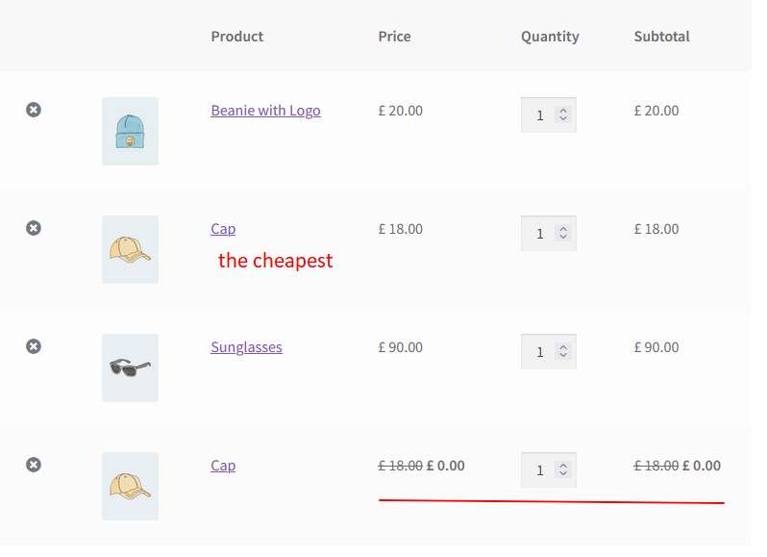Open the Beanie with Logo link
The height and width of the screenshot is (557, 767).
pos(265,111)
